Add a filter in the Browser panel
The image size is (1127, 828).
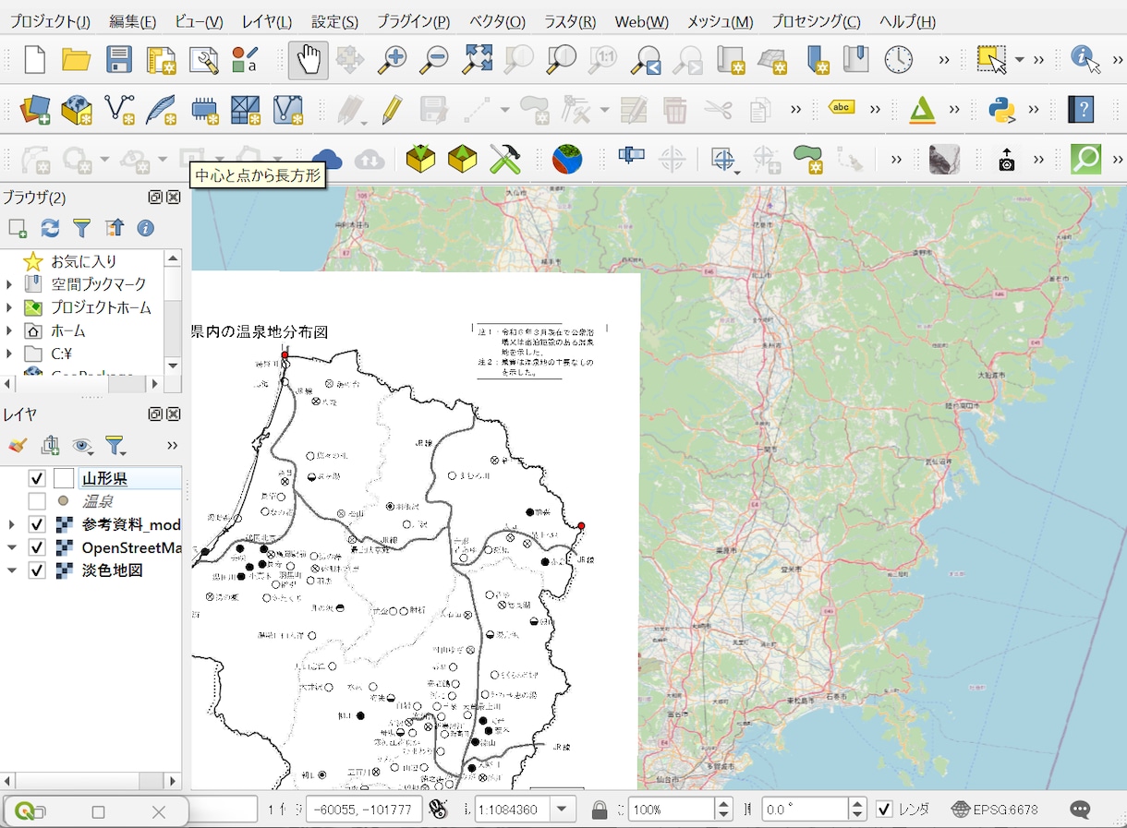(x=81, y=228)
